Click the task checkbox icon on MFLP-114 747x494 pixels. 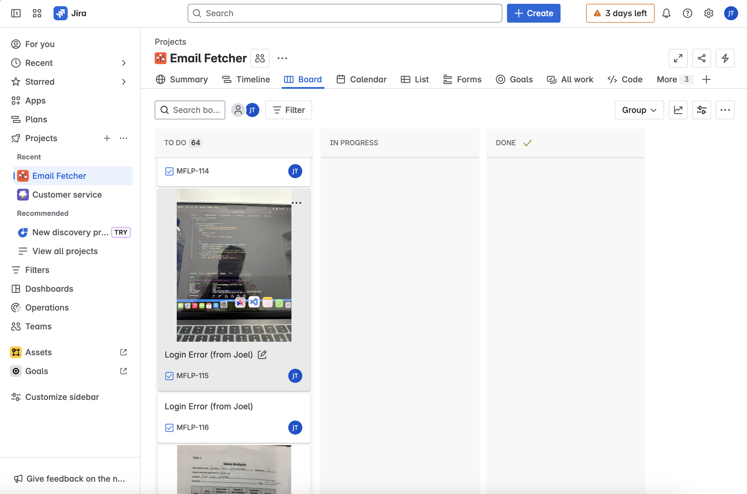point(169,171)
